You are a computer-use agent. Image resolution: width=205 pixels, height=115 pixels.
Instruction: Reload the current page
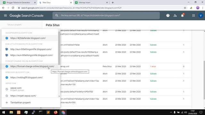(x=13, y=8)
